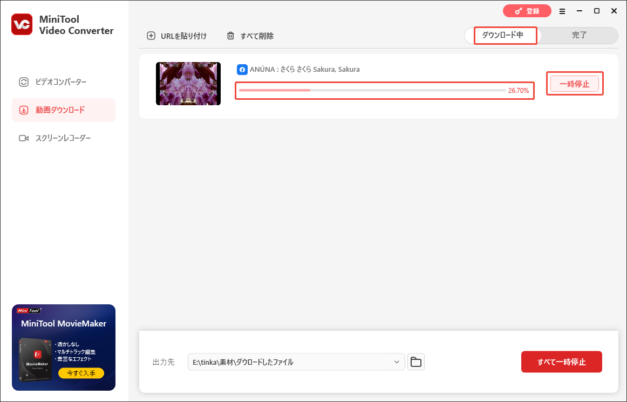Click the すべて削除 trash button
Image resolution: width=627 pixels, height=402 pixels.
[x=250, y=36]
